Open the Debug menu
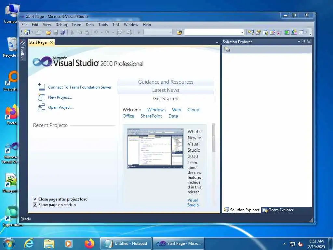Image resolution: width=333 pixels, height=250 pixels. tap(61, 25)
